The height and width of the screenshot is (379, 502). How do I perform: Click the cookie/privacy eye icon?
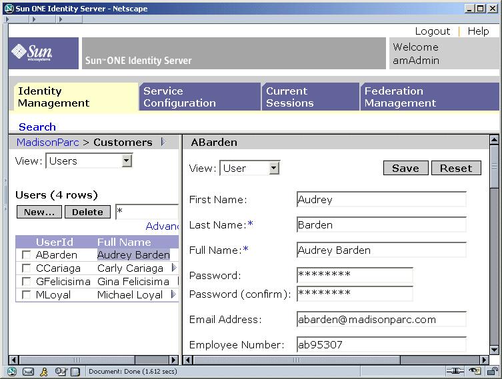[x=475, y=371]
